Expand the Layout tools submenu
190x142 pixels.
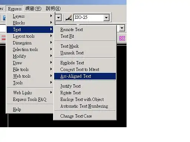pyautogui.click(x=30, y=36)
